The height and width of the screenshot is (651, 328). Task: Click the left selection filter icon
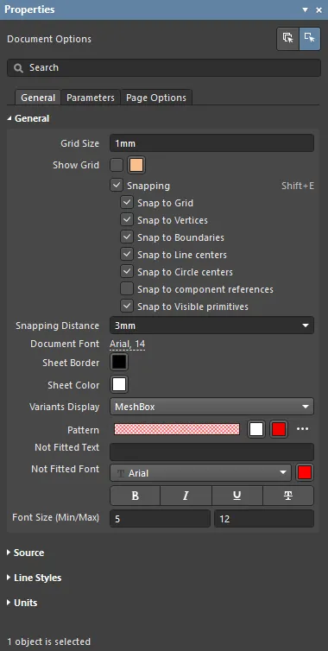pyautogui.click(x=287, y=39)
